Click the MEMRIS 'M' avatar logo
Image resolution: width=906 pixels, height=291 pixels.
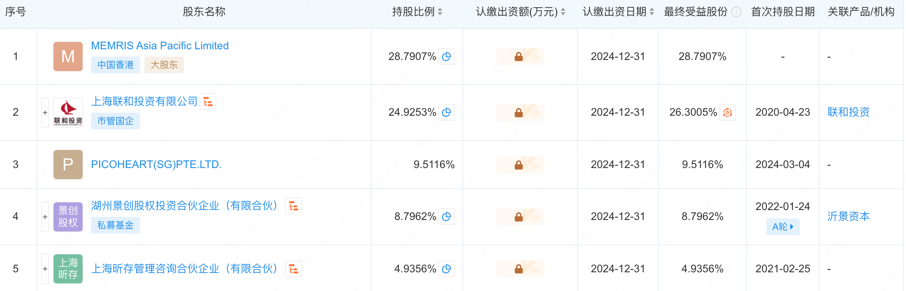point(68,57)
